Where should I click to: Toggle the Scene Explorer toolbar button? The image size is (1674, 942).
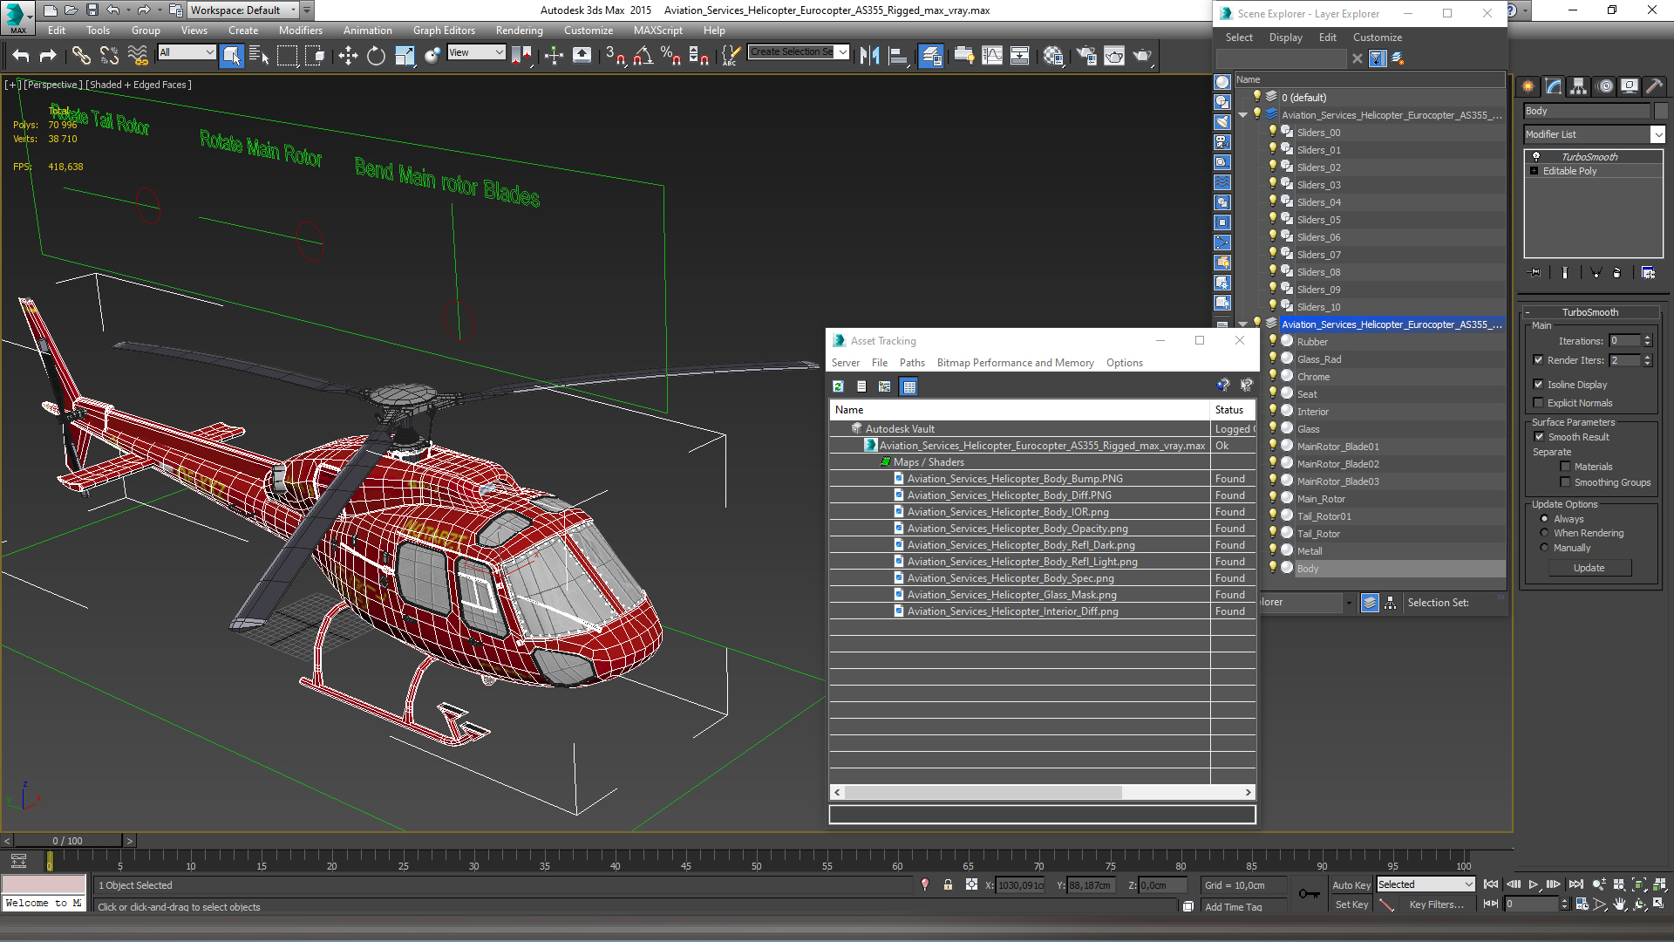pyautogui.click(x=931, y=56)
